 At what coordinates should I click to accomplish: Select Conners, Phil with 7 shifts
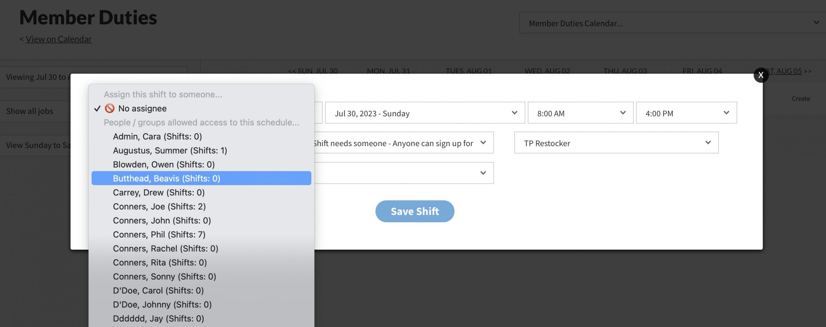159,235
